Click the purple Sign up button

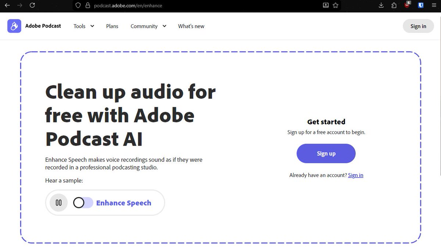coord(326,153)
